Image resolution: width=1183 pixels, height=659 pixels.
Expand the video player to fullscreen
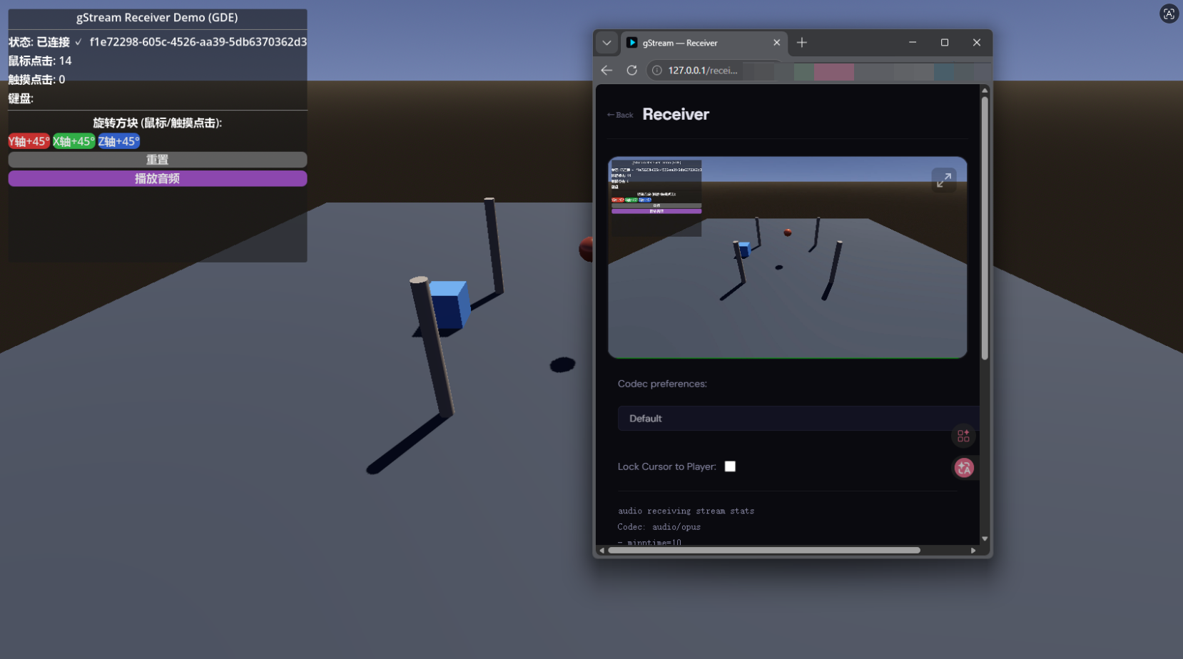pos(944,180)
